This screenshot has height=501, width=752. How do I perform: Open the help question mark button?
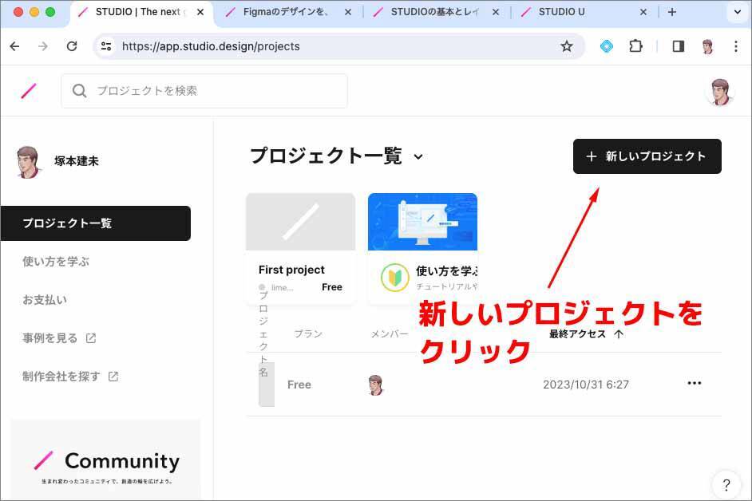tap(726, 484)
